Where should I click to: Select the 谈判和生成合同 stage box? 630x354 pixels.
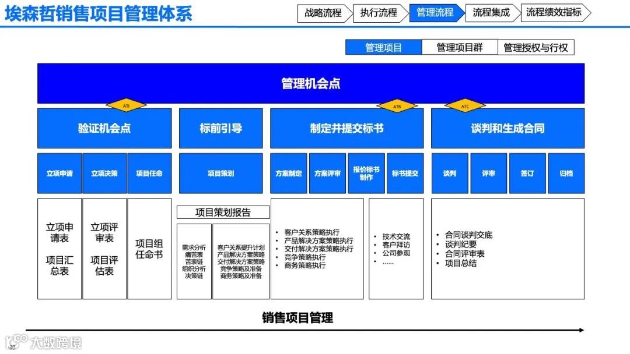(508, 128)
